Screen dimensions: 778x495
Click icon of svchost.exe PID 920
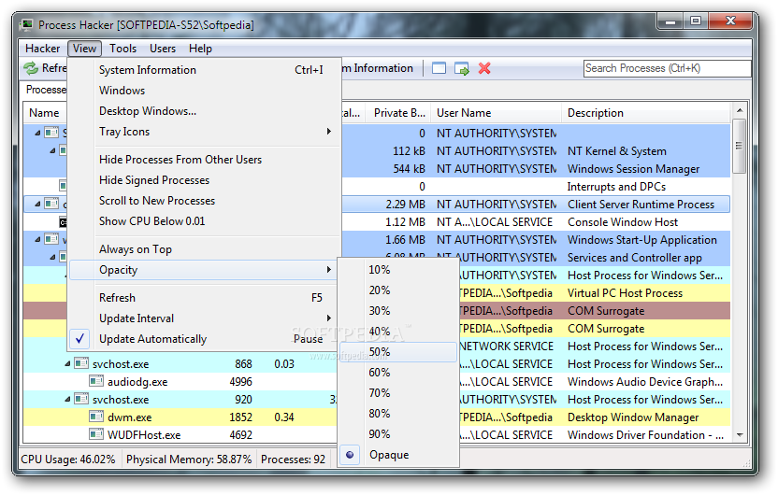click(81, 399)
